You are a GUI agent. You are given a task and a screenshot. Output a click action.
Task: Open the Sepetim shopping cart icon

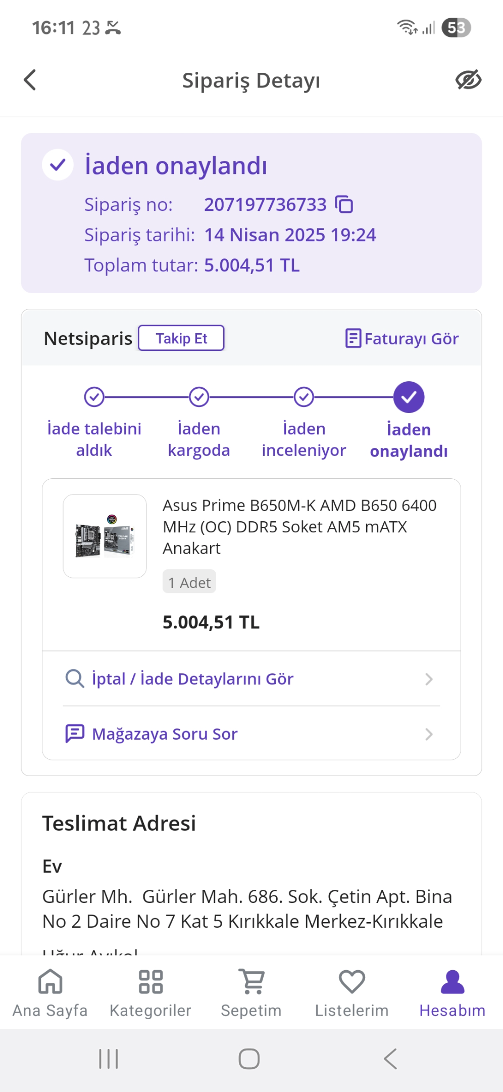click(x=251, y=982)
